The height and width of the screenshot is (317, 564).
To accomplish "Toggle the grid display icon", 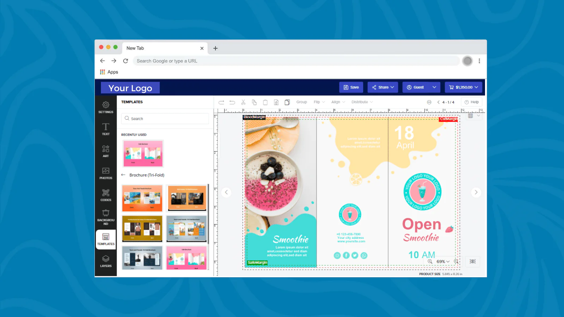I will pos(470,116).
